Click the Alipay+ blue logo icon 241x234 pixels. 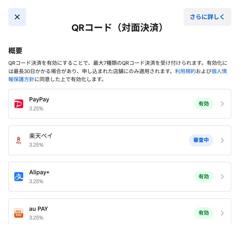tap(19, 177)
